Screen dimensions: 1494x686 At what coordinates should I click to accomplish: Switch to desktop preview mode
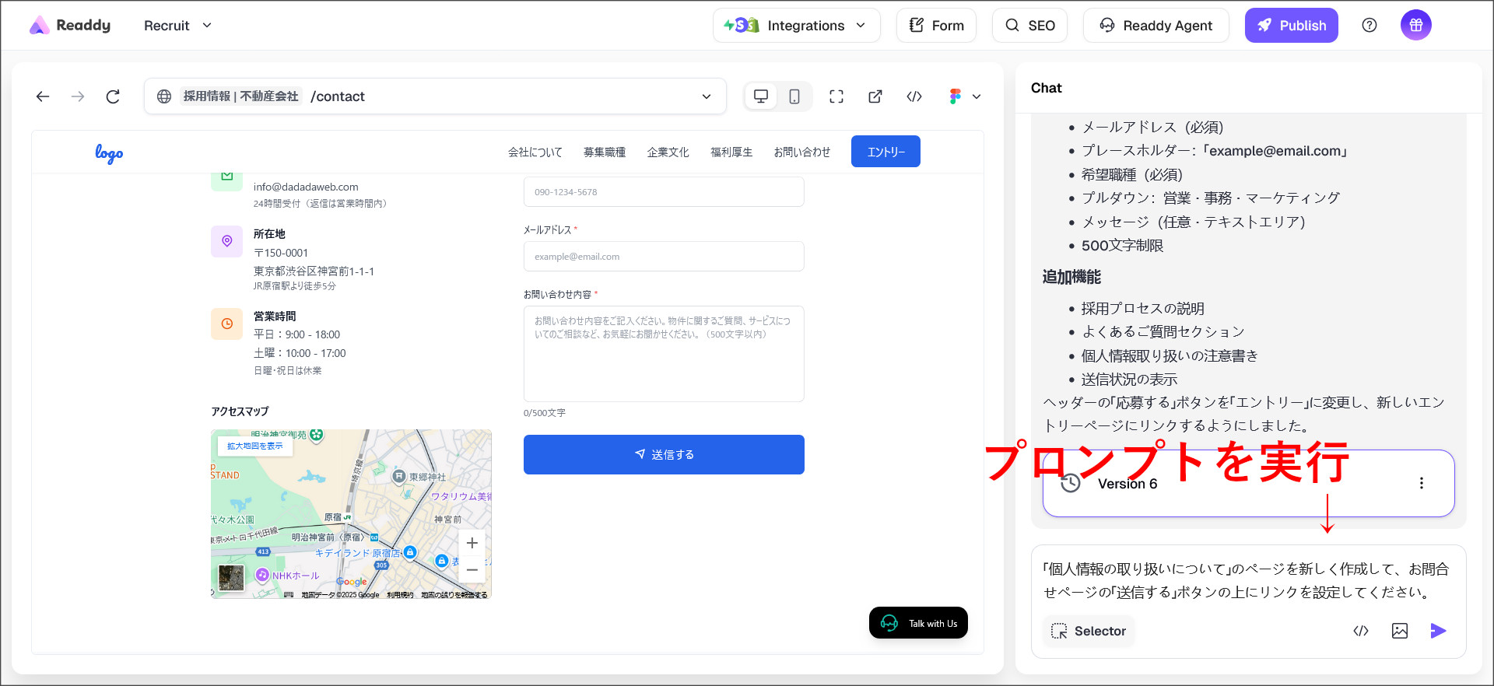pos(761,96)
